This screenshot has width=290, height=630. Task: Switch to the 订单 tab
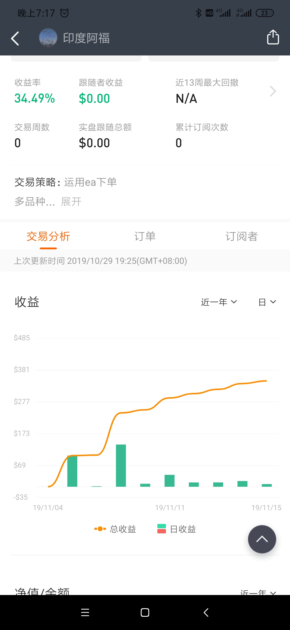click(145, 236)
